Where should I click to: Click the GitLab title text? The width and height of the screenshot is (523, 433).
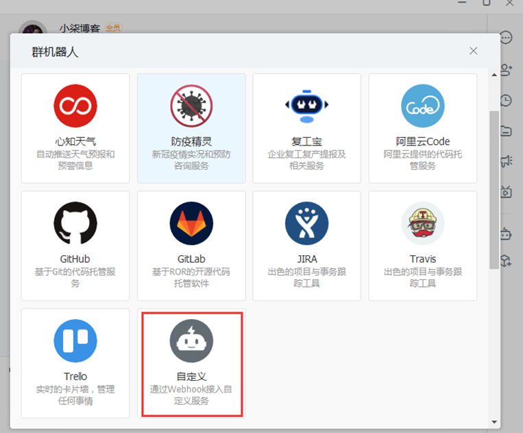(x=191, y=259)
